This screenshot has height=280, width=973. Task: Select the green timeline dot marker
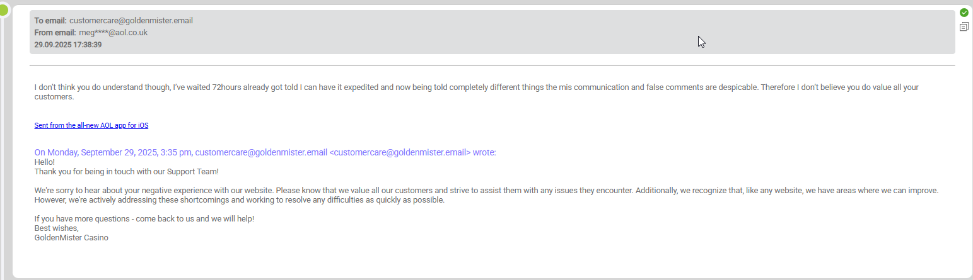click(x=3, y=9)
